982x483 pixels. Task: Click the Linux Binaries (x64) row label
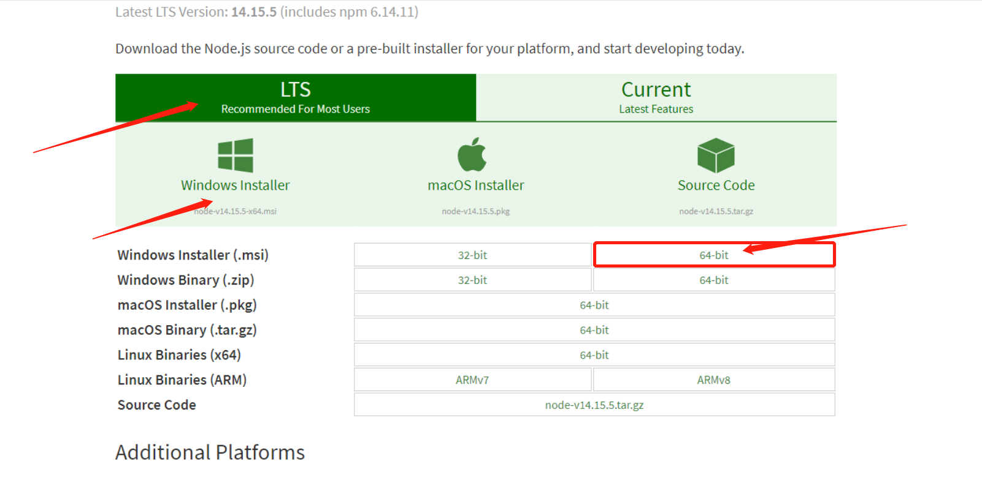[x=179, y=355]
